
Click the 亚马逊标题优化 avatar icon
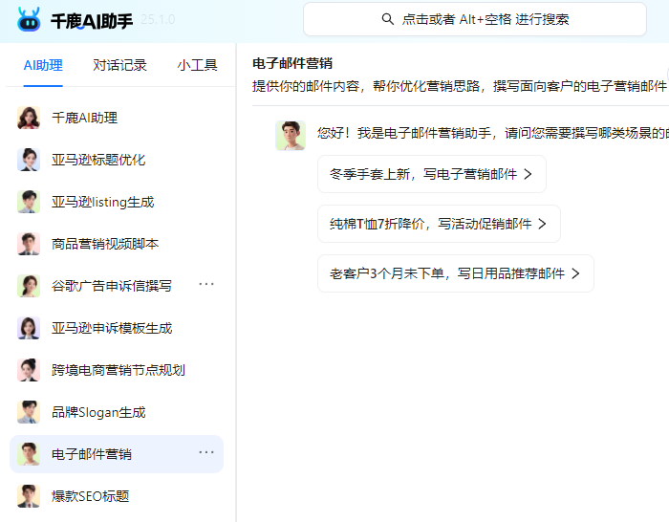[x=29, y=160]
